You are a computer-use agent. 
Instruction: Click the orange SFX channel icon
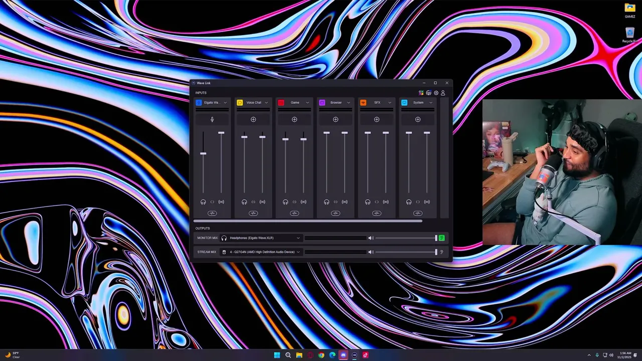(363, 102)
